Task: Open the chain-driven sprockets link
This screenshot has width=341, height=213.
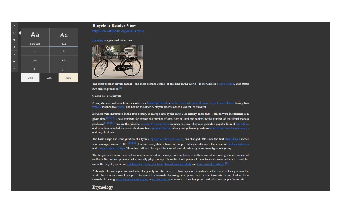Action: pos(177,165)
